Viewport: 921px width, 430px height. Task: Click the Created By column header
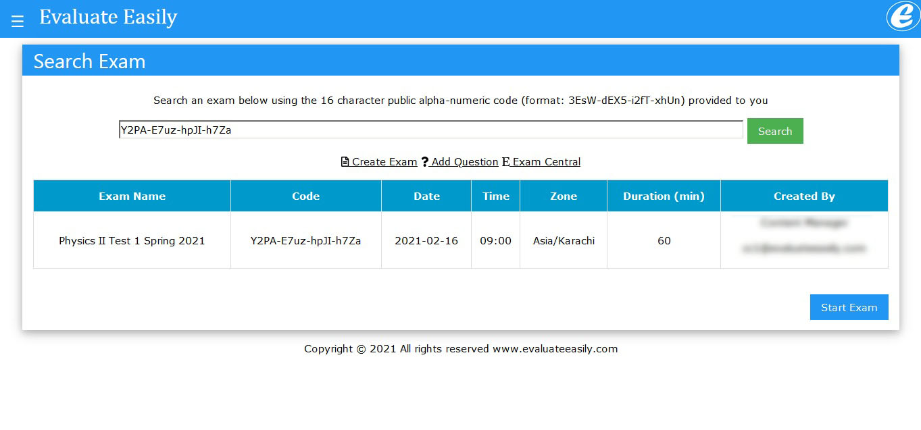coord(804,196)
